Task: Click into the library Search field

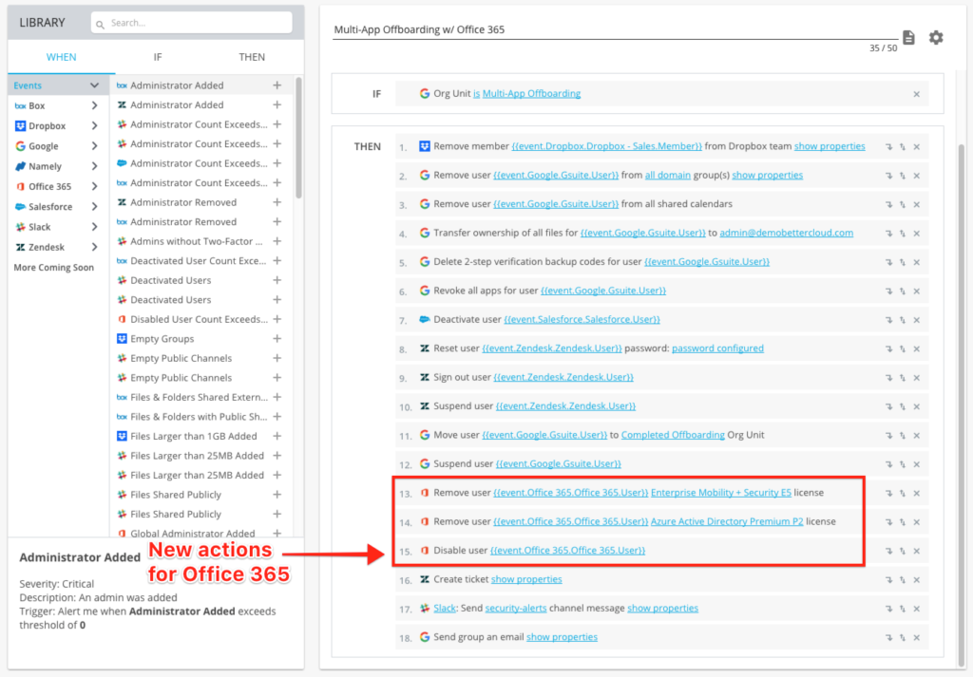Action: pos(191,23)
